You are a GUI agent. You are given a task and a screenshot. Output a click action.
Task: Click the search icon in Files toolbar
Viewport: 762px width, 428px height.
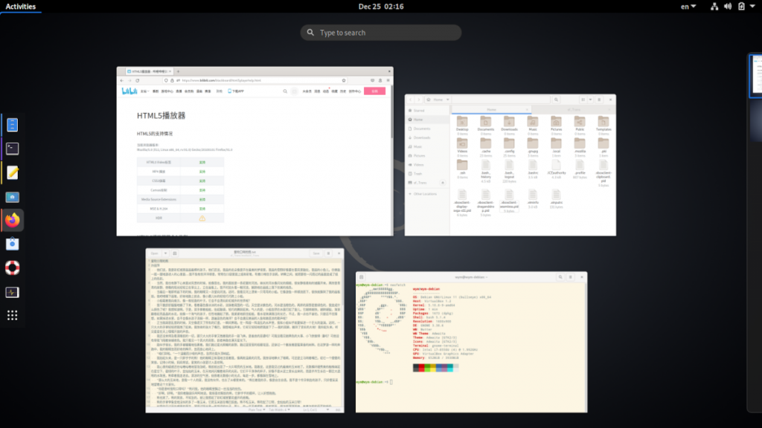[x=557, y=100]
